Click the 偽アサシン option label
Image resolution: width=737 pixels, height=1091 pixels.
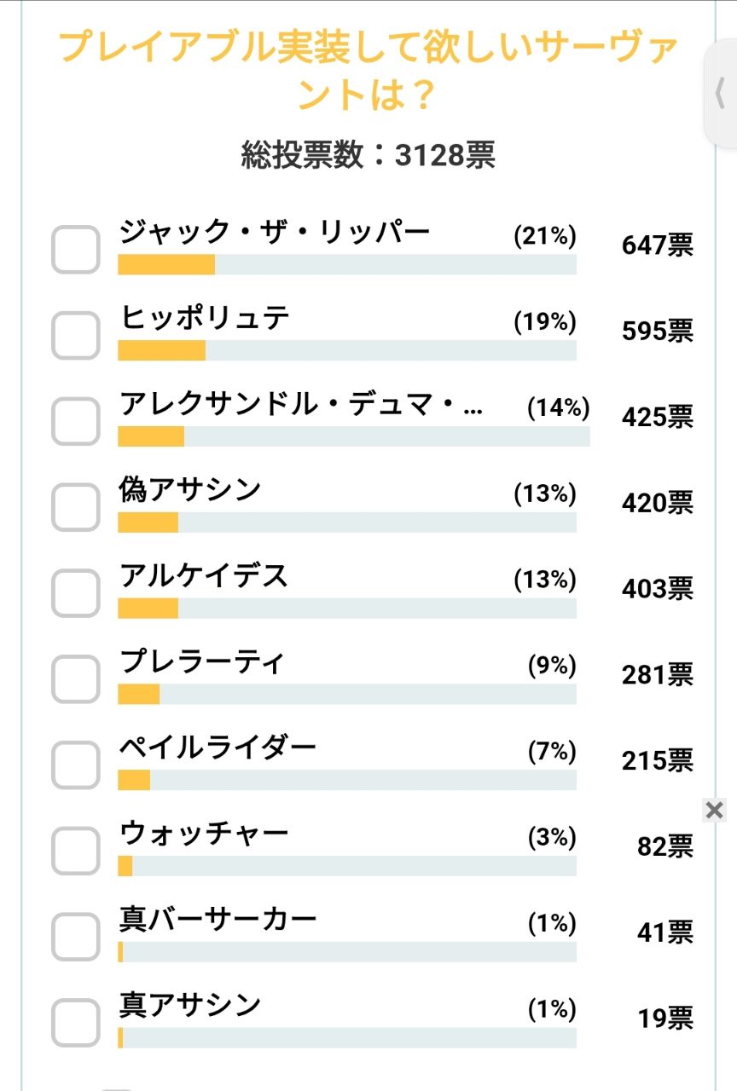point(190,490)
